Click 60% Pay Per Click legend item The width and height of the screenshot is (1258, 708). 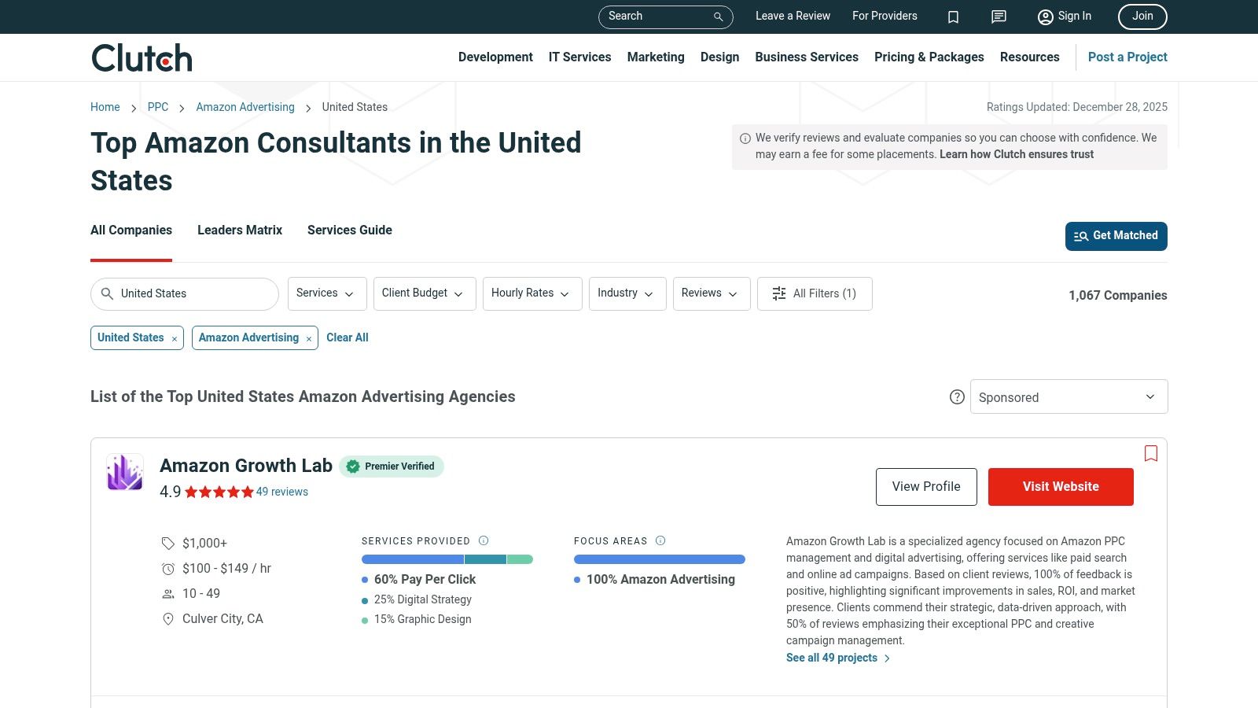(x=419, y=580)
